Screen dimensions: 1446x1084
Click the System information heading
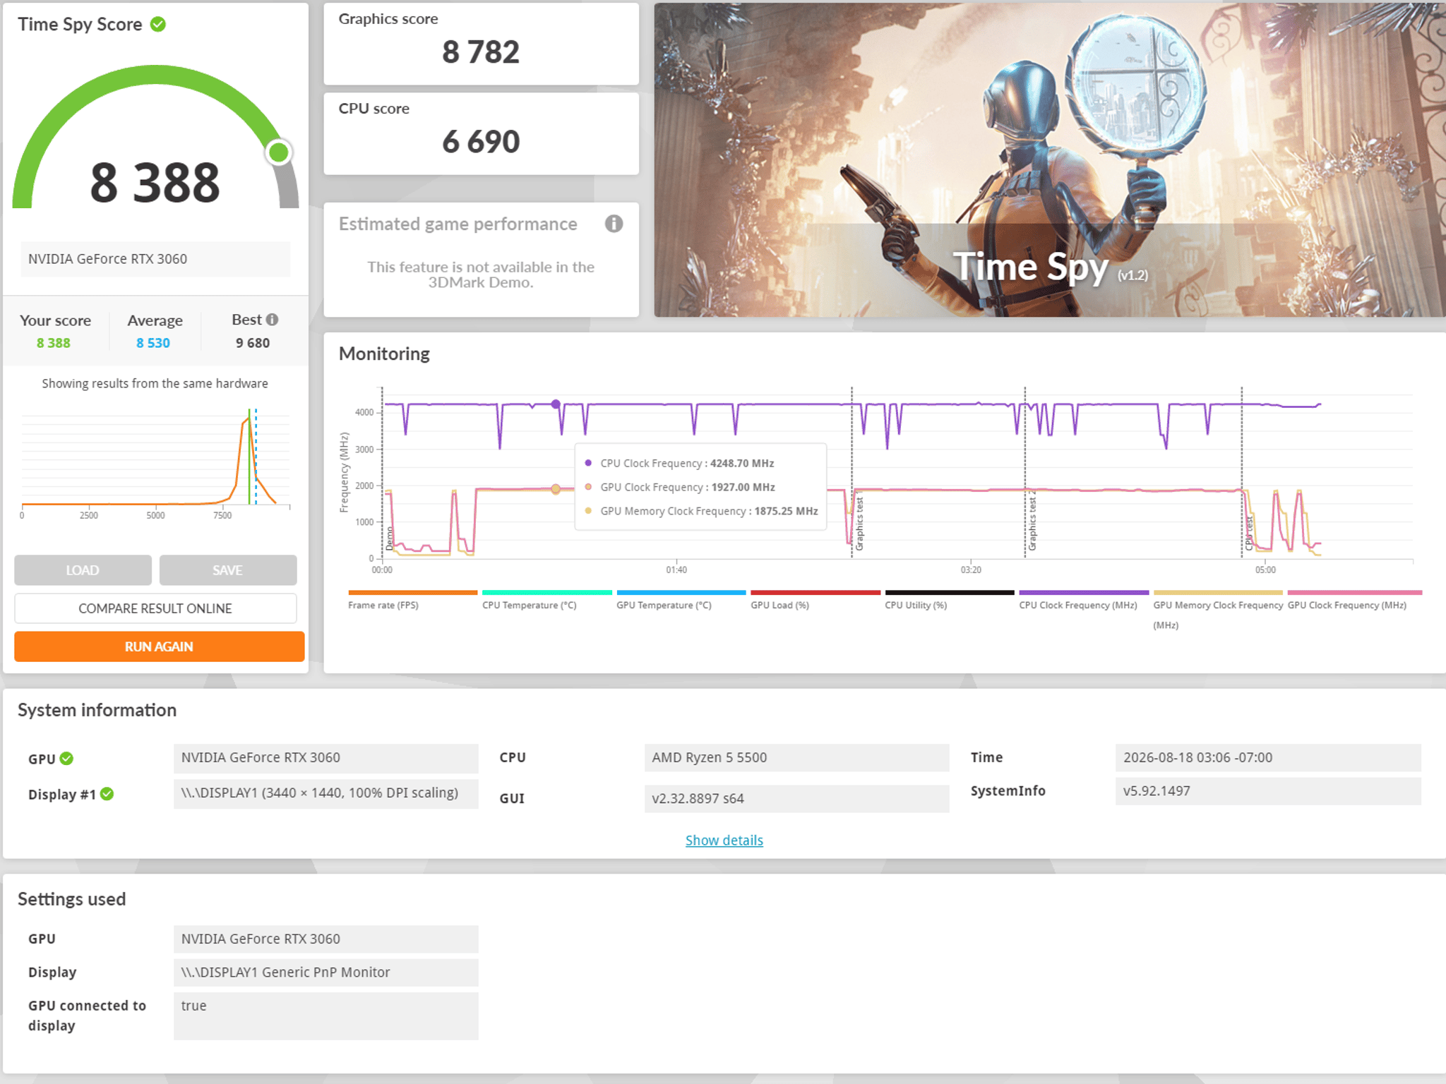97,710
